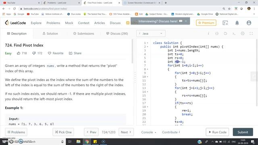
Task: Click the Chrome profile avatar
Action: (x=249, y=8)
